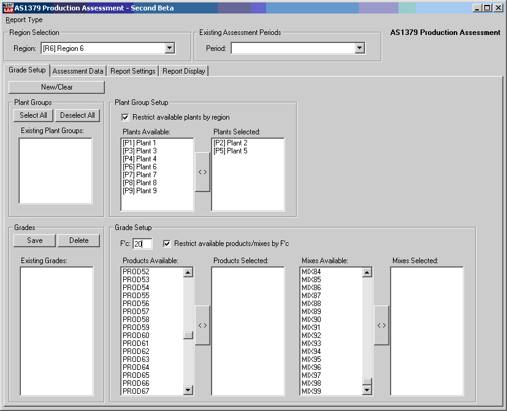
Task: Open the Period dropdown list
Action: coord(360,48)
